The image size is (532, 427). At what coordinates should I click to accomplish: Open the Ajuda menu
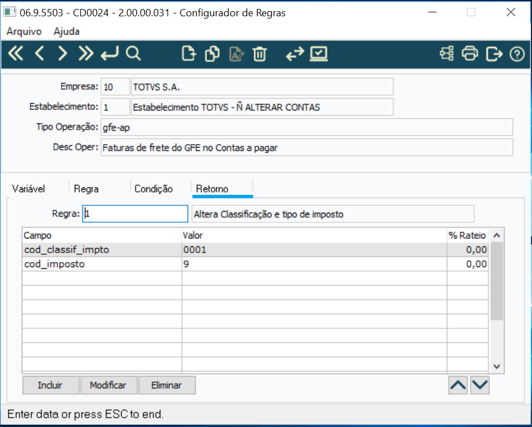coord(66,31)
